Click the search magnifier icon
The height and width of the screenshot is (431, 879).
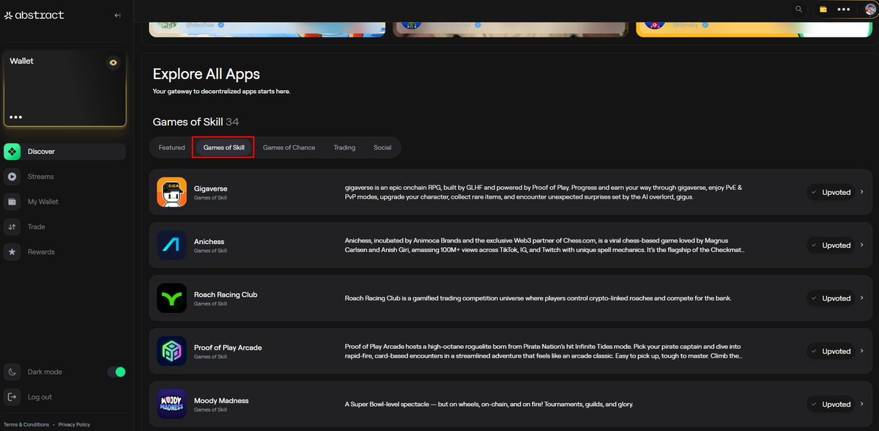pos(798,10)
